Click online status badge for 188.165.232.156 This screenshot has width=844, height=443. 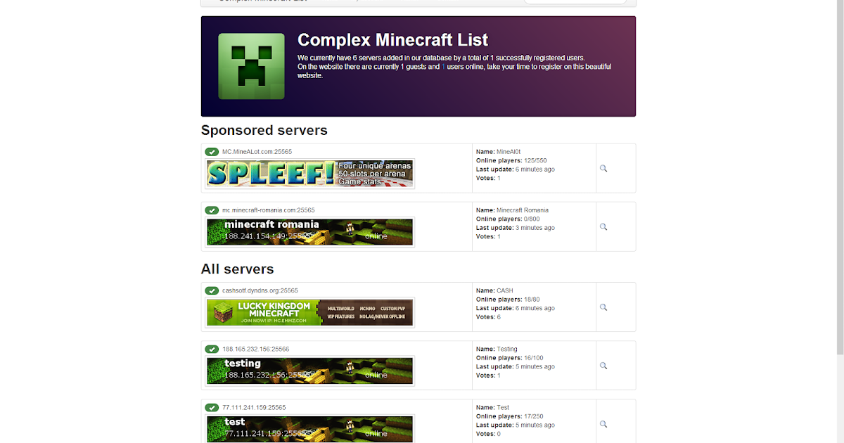[212, 349]
